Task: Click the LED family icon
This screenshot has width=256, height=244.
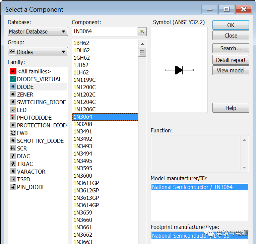Action: [x=13, y=110]
